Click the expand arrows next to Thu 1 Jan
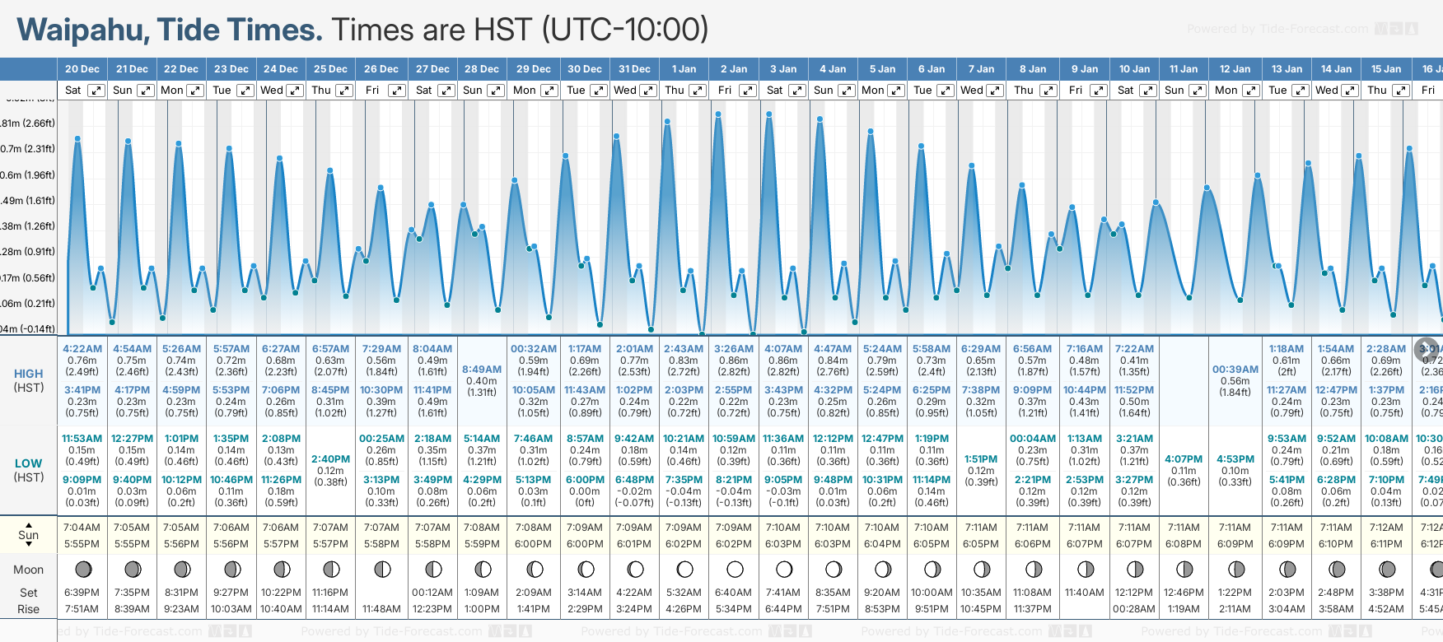Viewport: 1443px width, 642px height. click(x=697, y=91)
